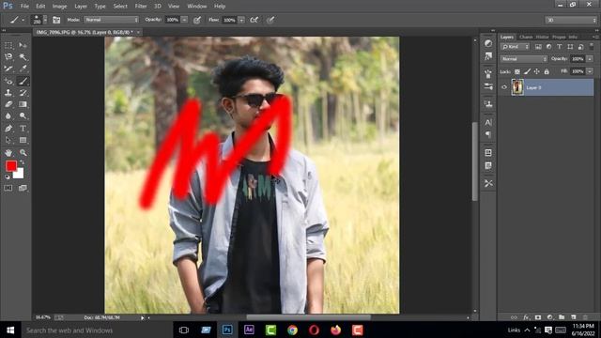Add a layer mask
This screenshot has height=338, width=601.
coord(538,317)
